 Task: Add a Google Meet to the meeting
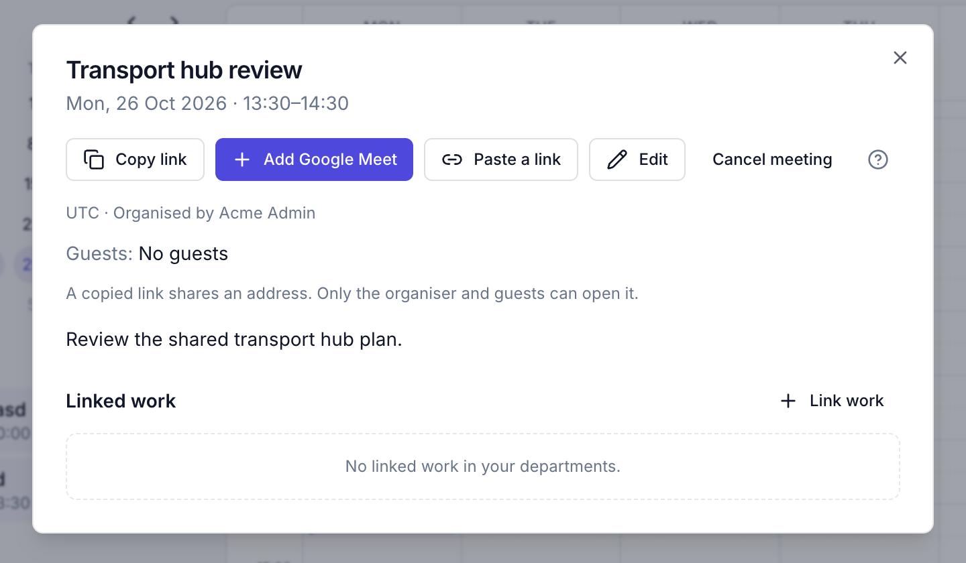[314, 160]
